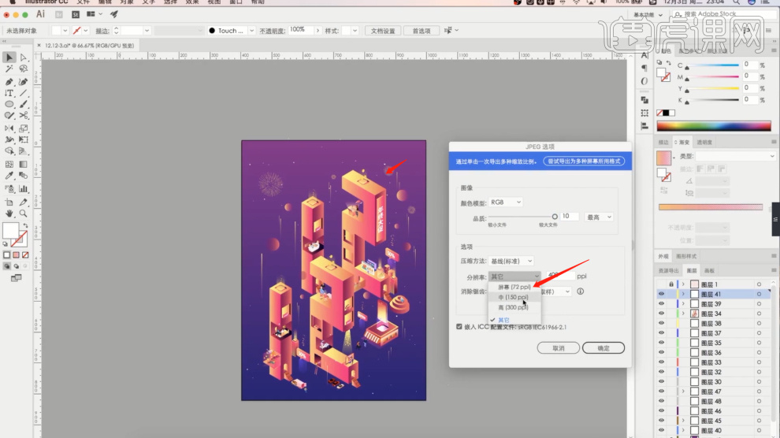Select the Direct Selection tool

pyautogui.click(x=23, y=58)
